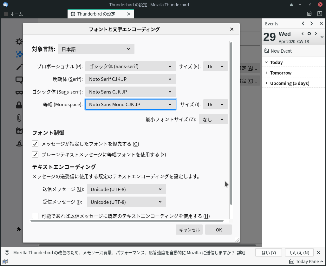Open the プロポーショナル font type dropdown
The image size is (326, 266).
[131, 66]
